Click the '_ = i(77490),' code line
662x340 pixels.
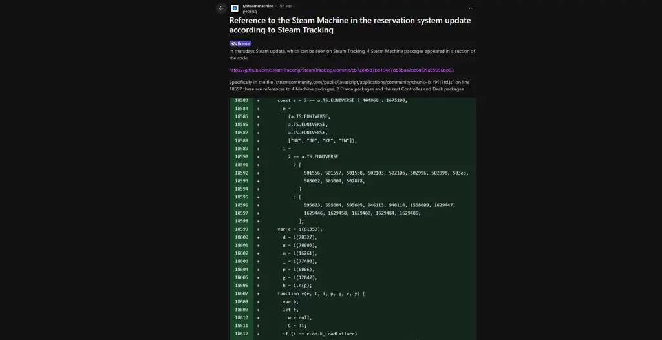tap(300, 261)
